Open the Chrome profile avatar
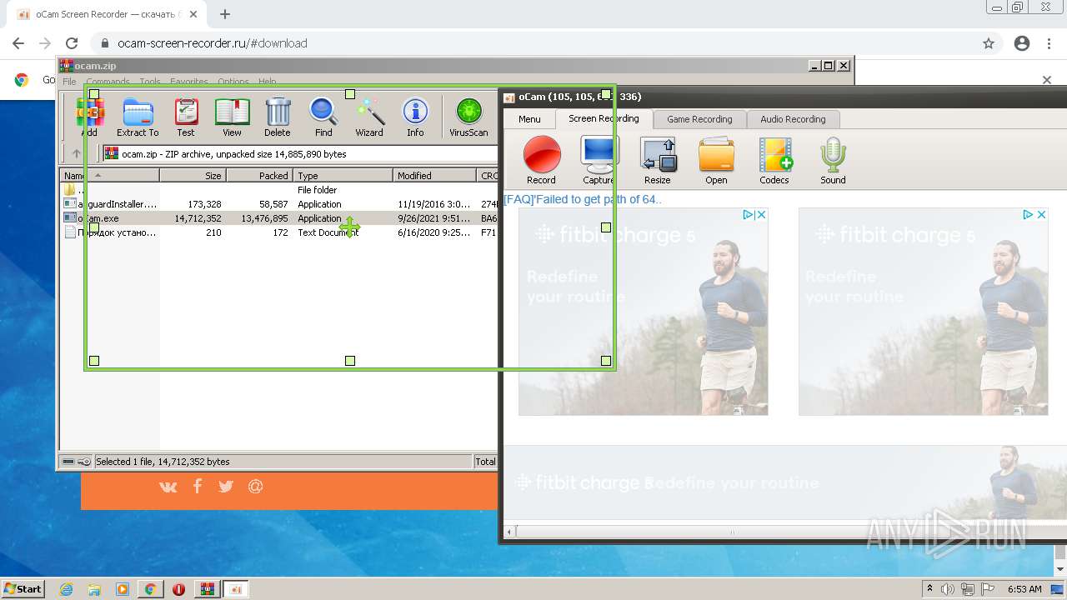 [x=1022, y=43]
